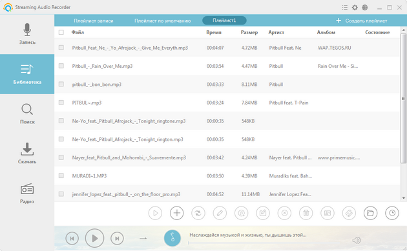407x251 pixels.
Task: Click album www.primemusic....
Action: point(339,157)
